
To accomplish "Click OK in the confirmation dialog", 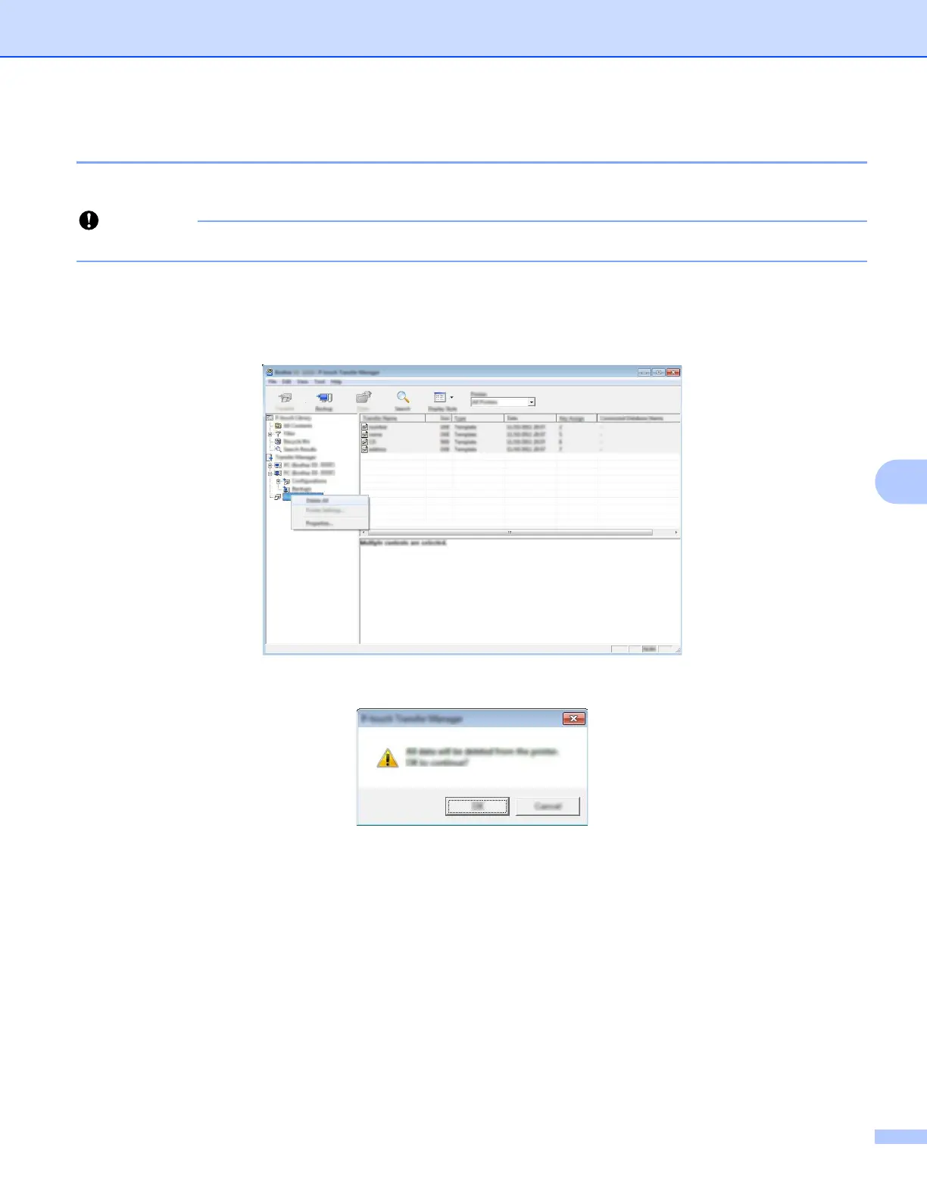I will tap(477, 806).
